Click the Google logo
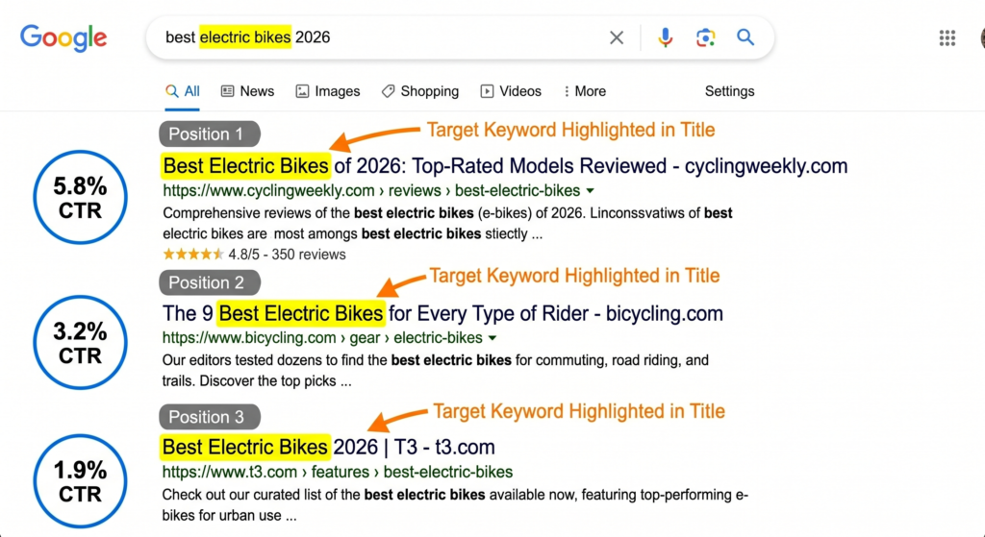985x537 pixels. 63,38
